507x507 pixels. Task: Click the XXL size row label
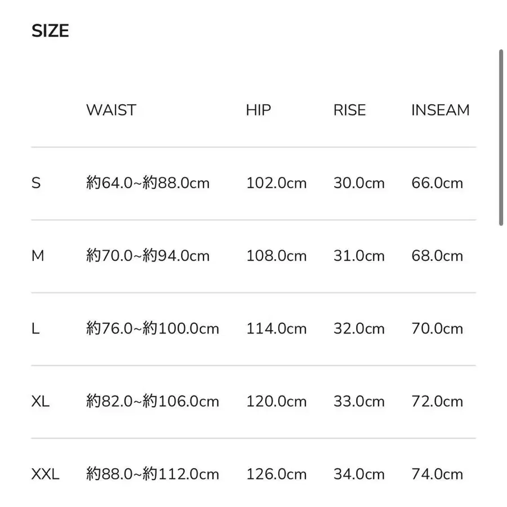[x=45, y=474]
